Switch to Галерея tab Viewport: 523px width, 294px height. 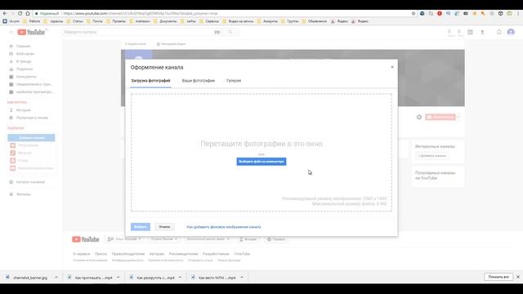pyautogui.click(x=234, y=81)
